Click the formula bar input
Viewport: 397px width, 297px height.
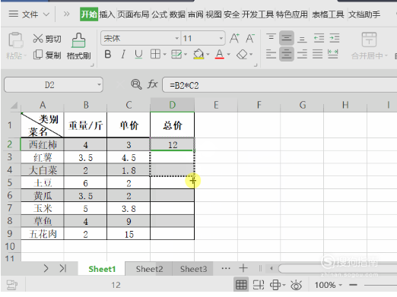279,85
